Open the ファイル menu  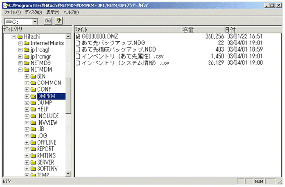13,12
